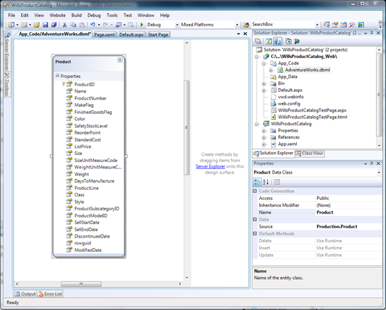Switch to the Start Page tab
386x310 pixels.
click(158, 35)
